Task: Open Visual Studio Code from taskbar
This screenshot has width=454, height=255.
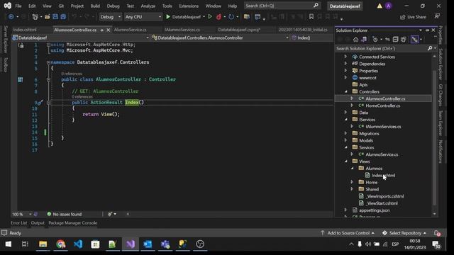Action: [x=78, y=244]
